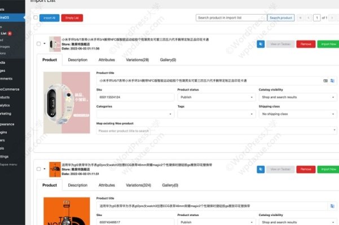339x225 pixels.
Task: Click the page number field showing 1
Action: (317, 17)
